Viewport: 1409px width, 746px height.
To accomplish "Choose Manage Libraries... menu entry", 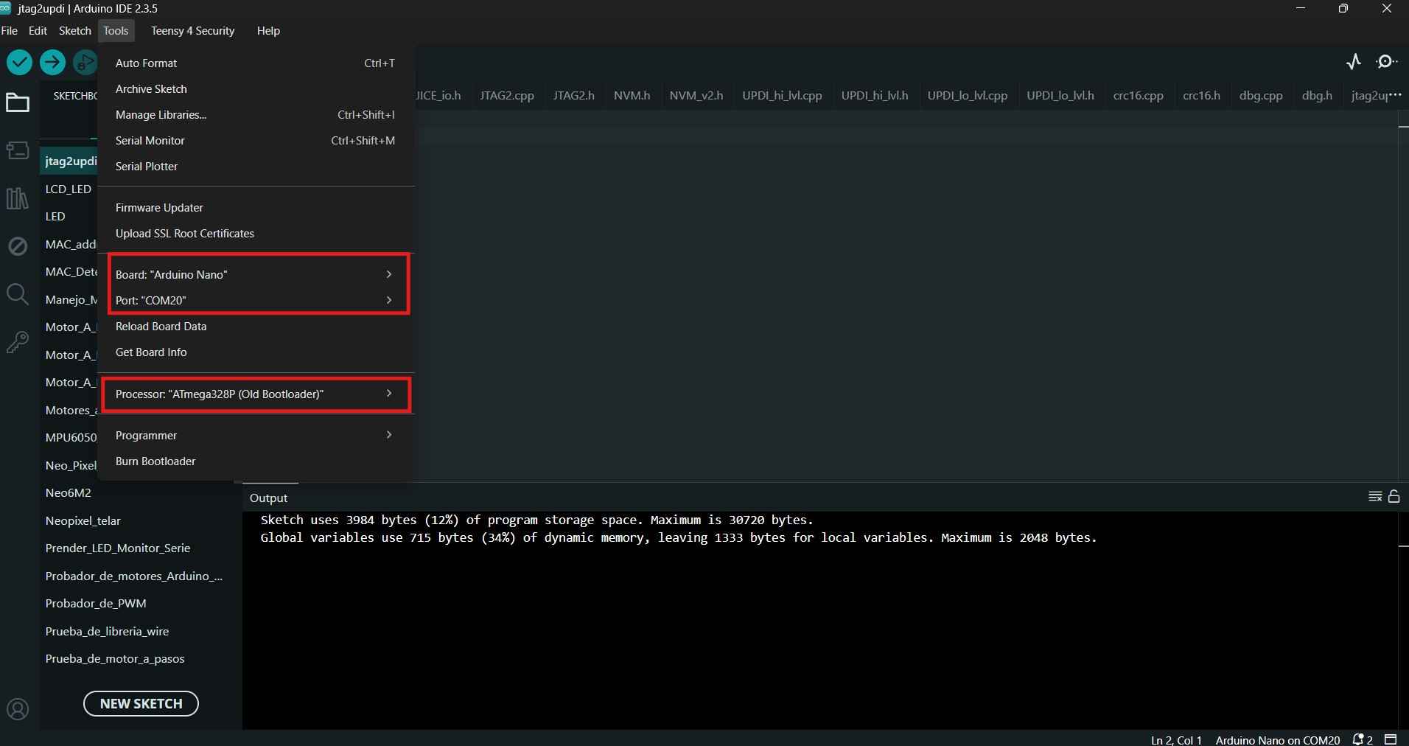I will click(x=255, y=115).
